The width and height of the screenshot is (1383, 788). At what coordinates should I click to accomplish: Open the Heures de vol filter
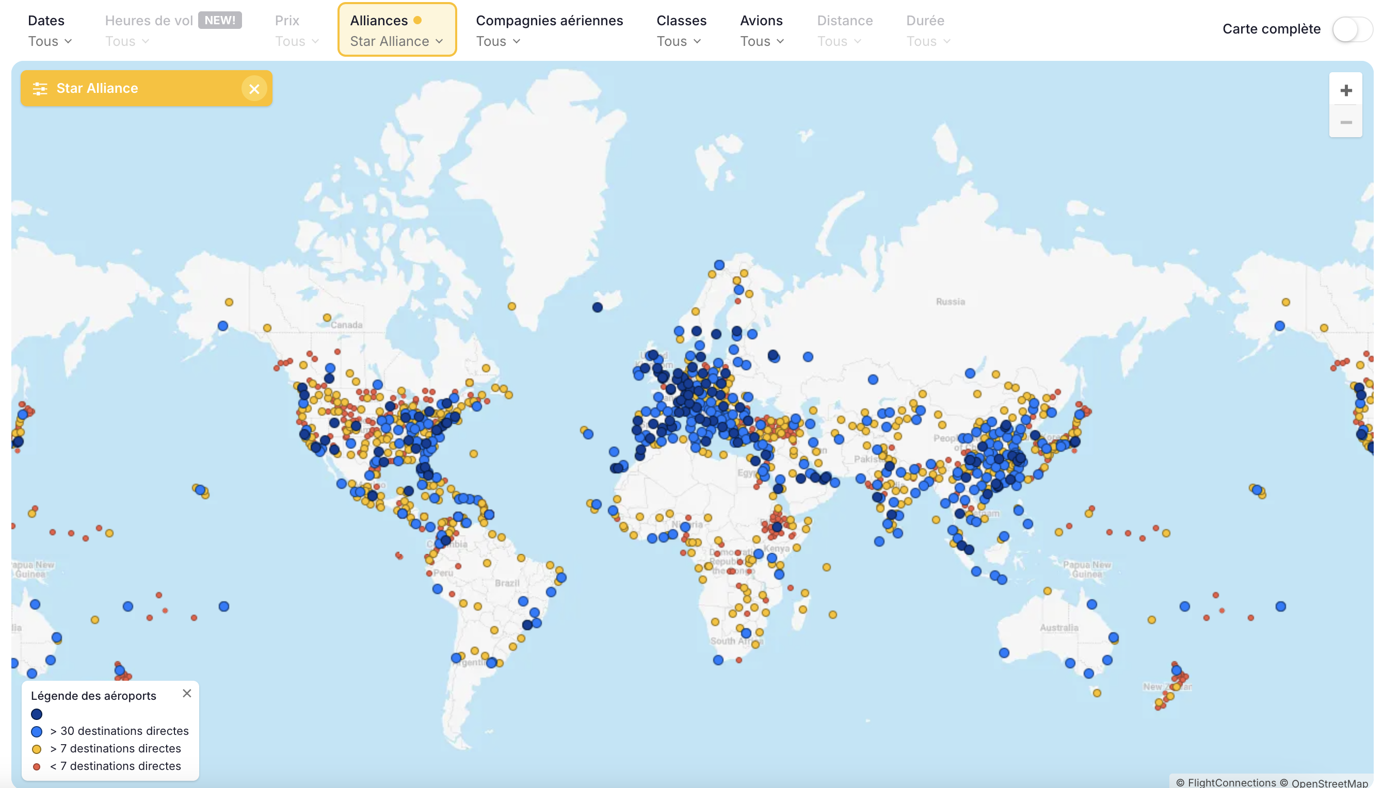click(x=173, y=30)
